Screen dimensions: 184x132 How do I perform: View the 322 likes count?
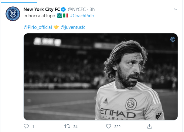118,127
